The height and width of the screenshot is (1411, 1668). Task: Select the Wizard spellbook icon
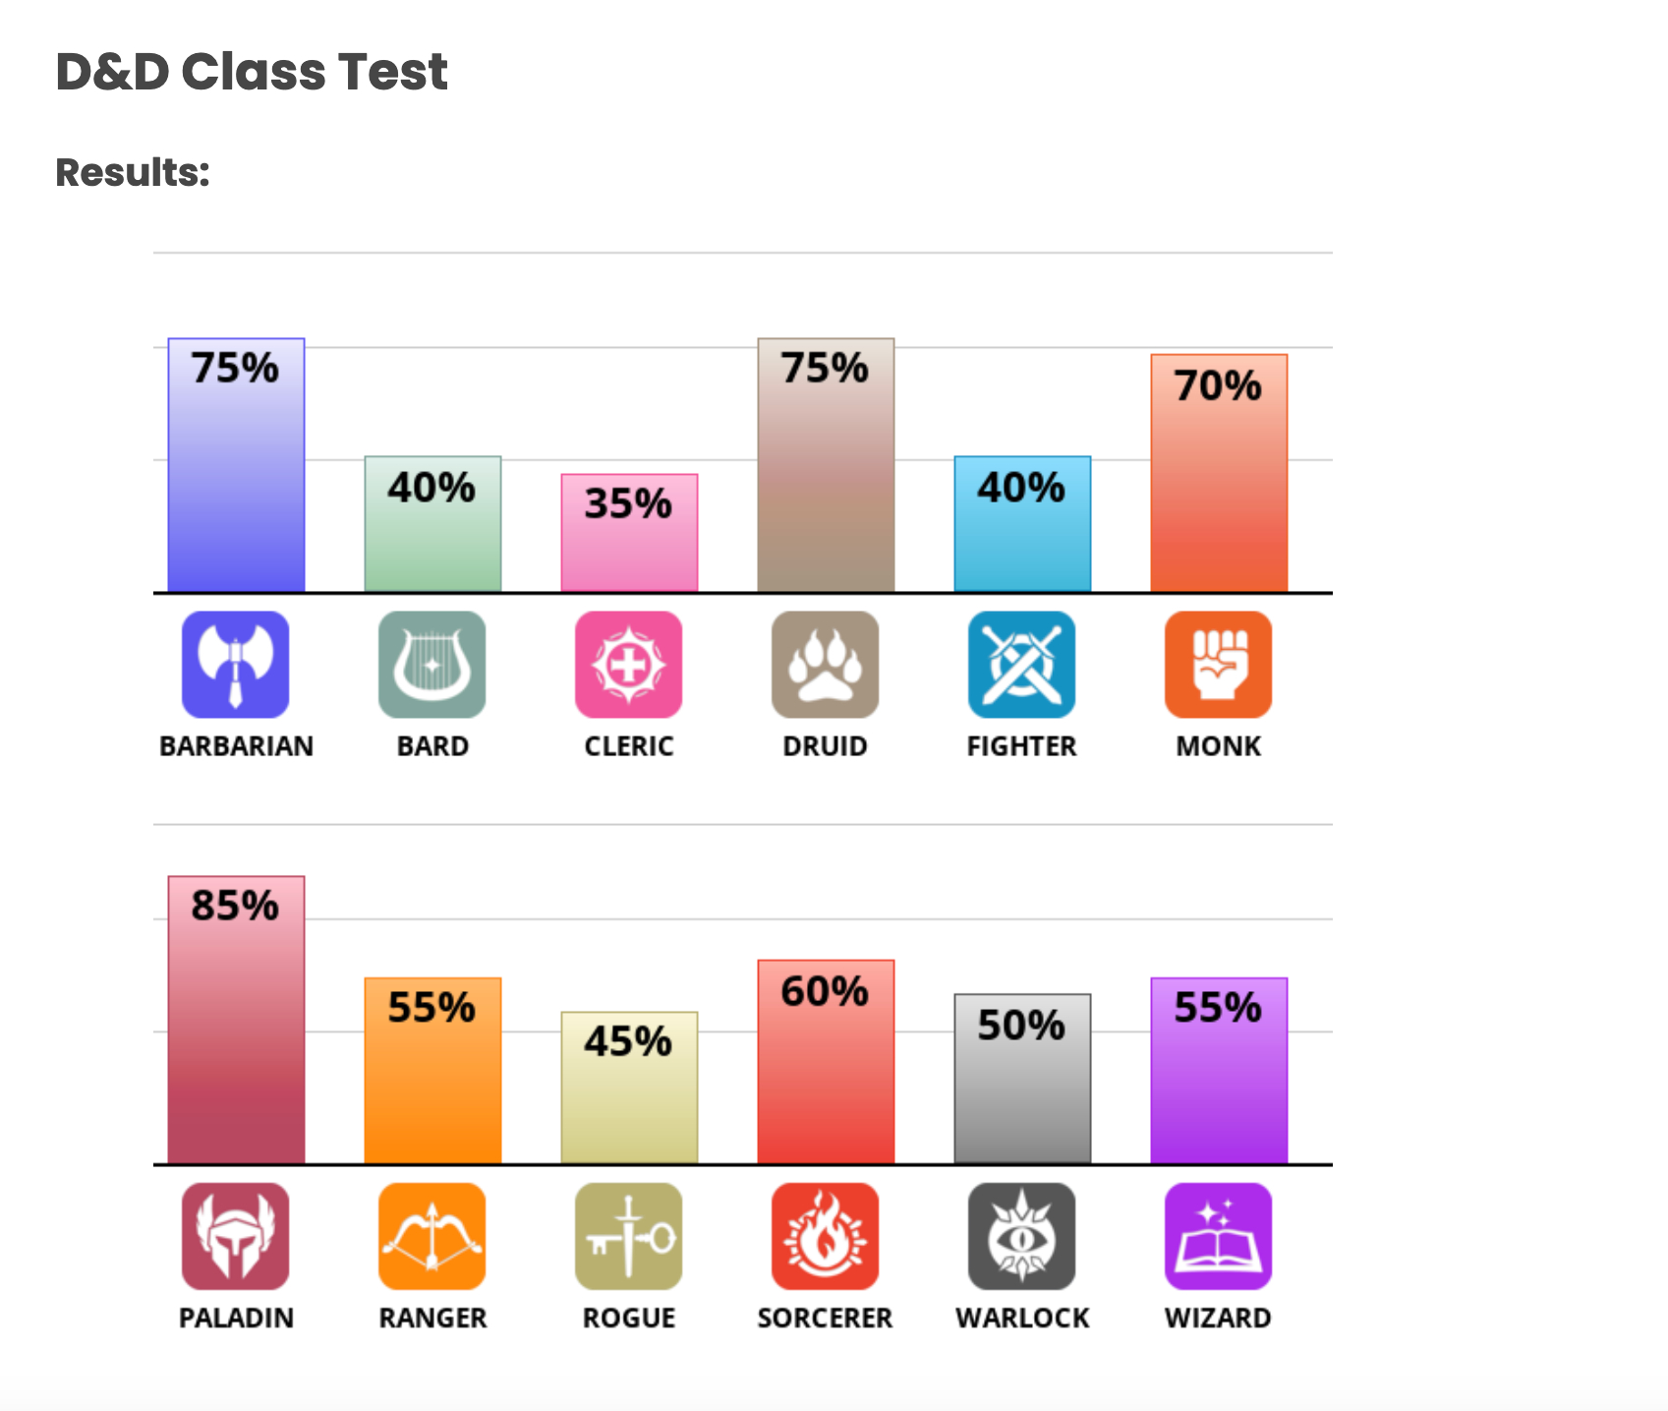tap(1219, 1236)
